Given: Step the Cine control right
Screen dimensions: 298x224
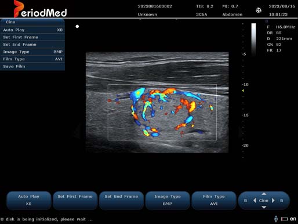Looking at the screenshot, I should pos(273,200).
